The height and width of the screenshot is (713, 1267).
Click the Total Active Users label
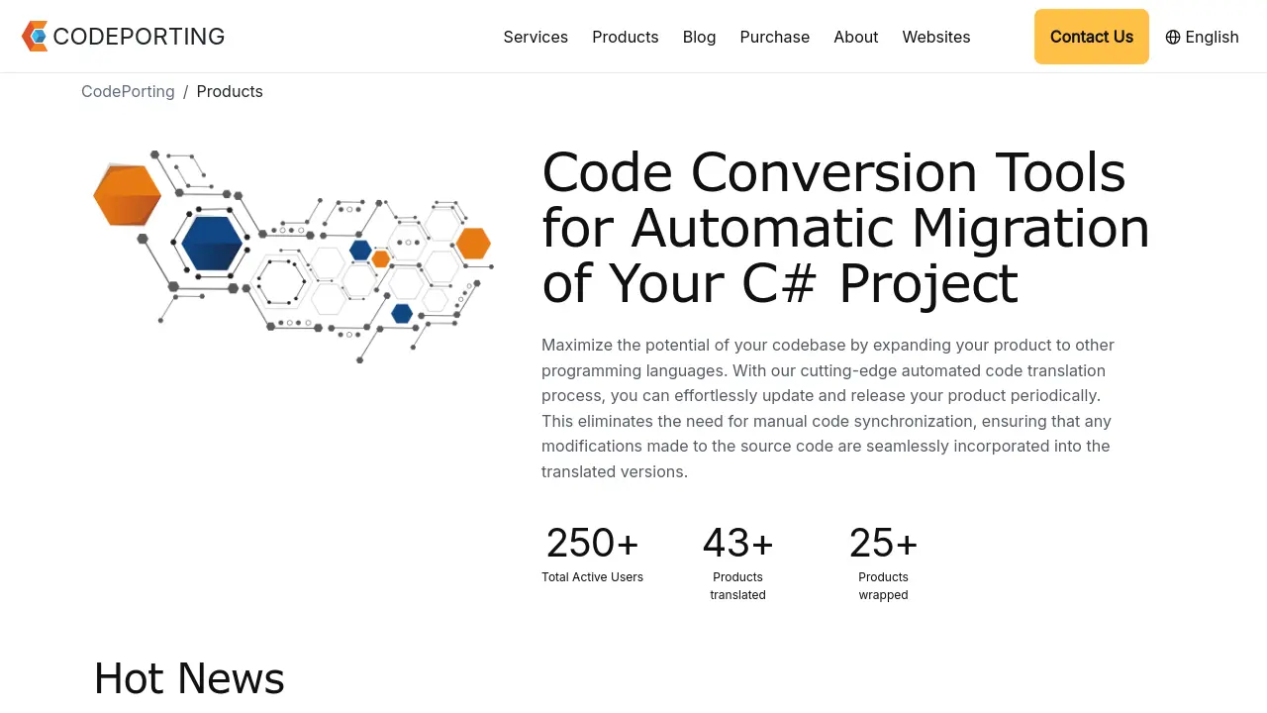(592, 577)
